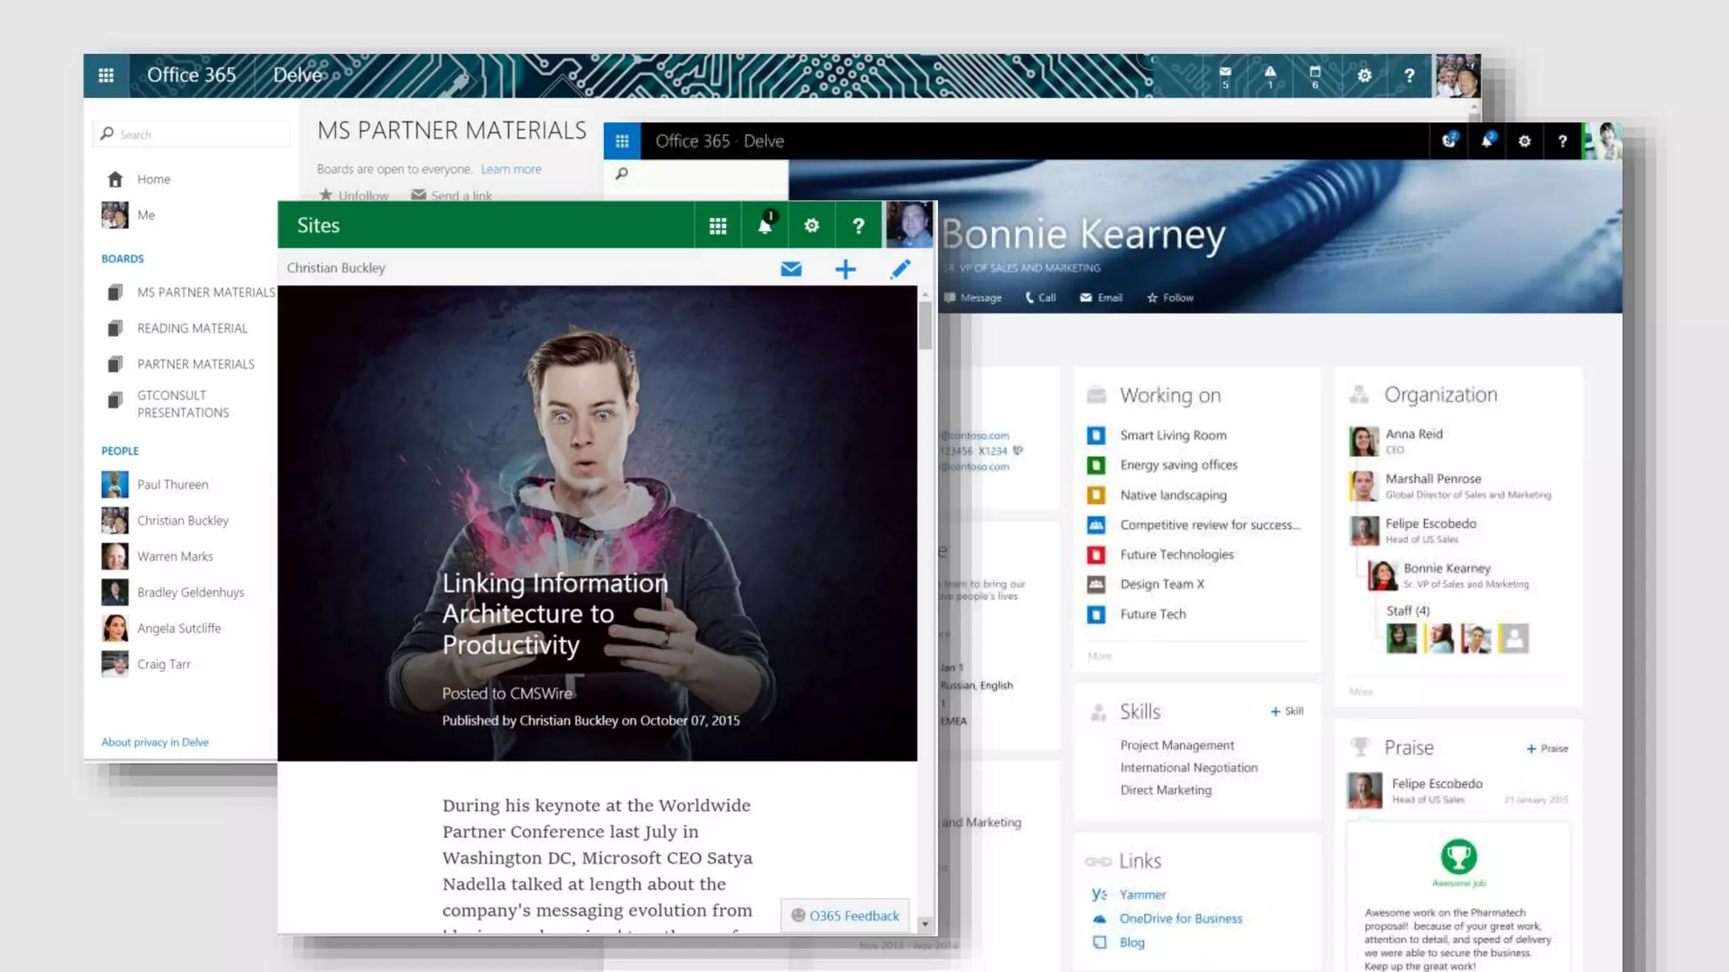Open notifications bell in Sites window
Screen dimensions: 1729x972
pyautogui.click(x=765, y=225)
